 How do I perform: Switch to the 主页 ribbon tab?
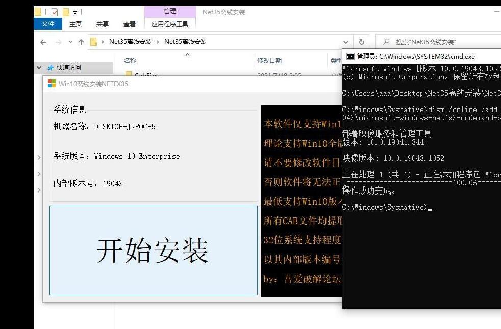pos(76,24)
